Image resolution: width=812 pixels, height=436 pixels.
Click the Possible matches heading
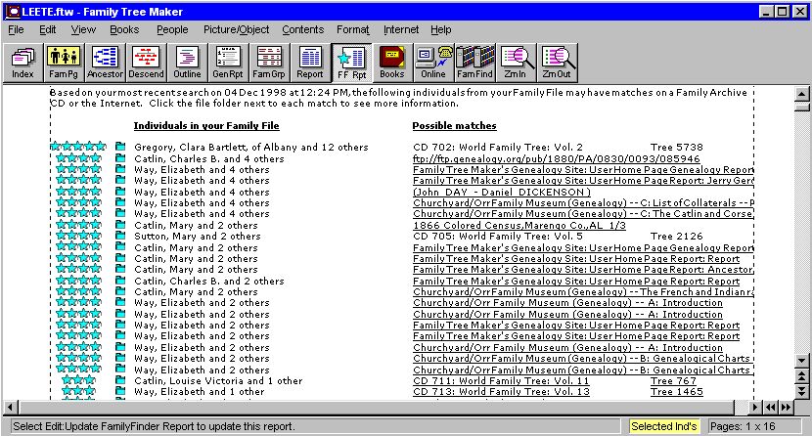[454, 126]
